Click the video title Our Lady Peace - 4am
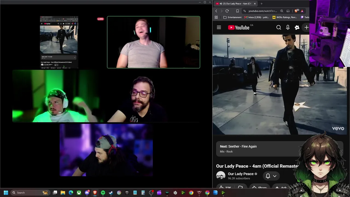The width and height of the screenshot is (350, 197). click(x=257, y=166)
